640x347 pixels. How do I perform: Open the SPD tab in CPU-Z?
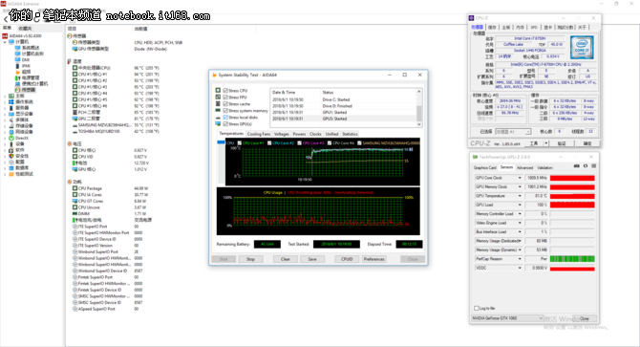(534, 28)
